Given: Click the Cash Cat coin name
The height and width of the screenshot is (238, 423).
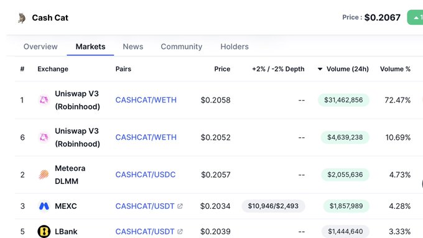Looking at the screenshot, I should [x=50, y=18].
